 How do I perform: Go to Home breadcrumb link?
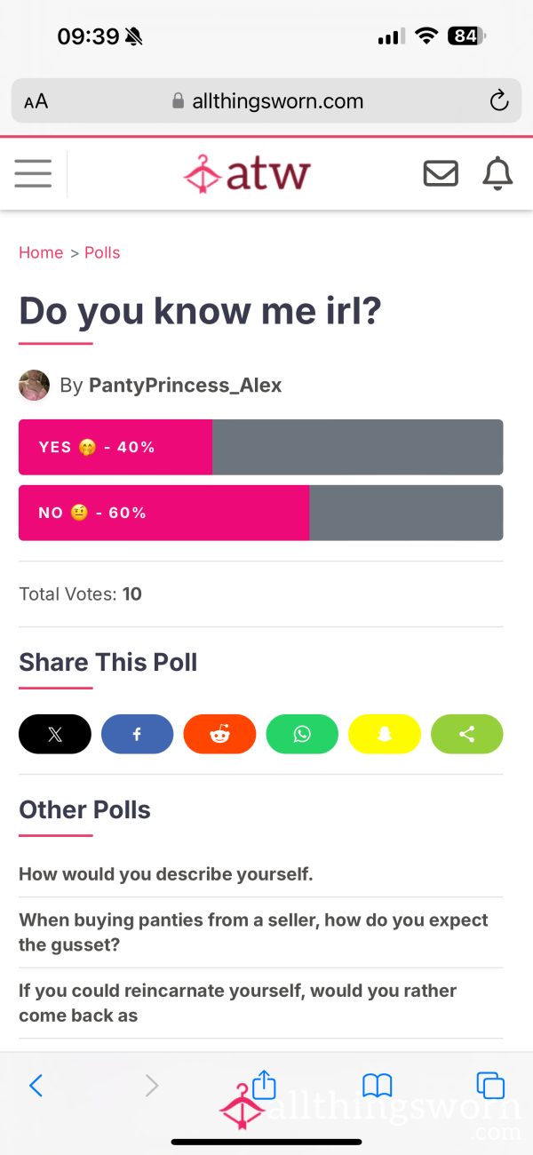41,252
